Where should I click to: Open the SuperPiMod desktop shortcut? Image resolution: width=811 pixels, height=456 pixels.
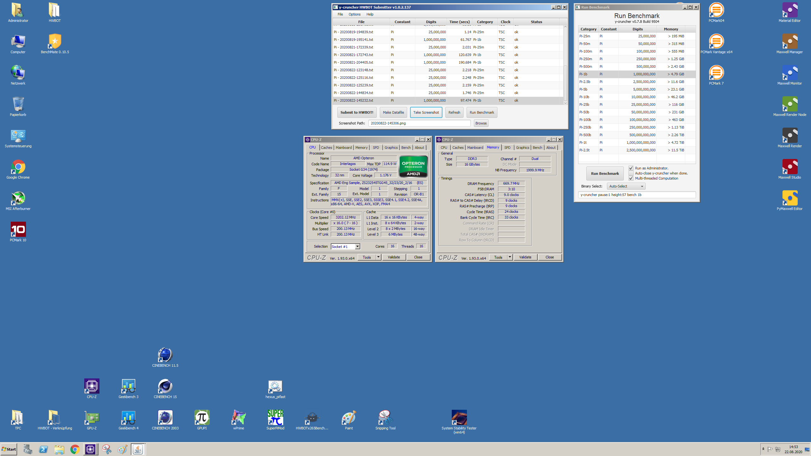click(275, 420)
